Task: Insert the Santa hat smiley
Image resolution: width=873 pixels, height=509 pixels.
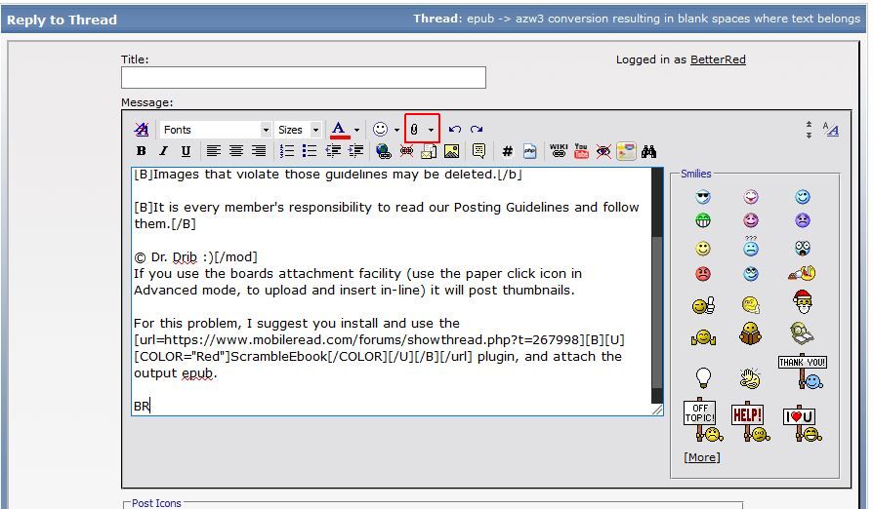Action: click(803, 301)
